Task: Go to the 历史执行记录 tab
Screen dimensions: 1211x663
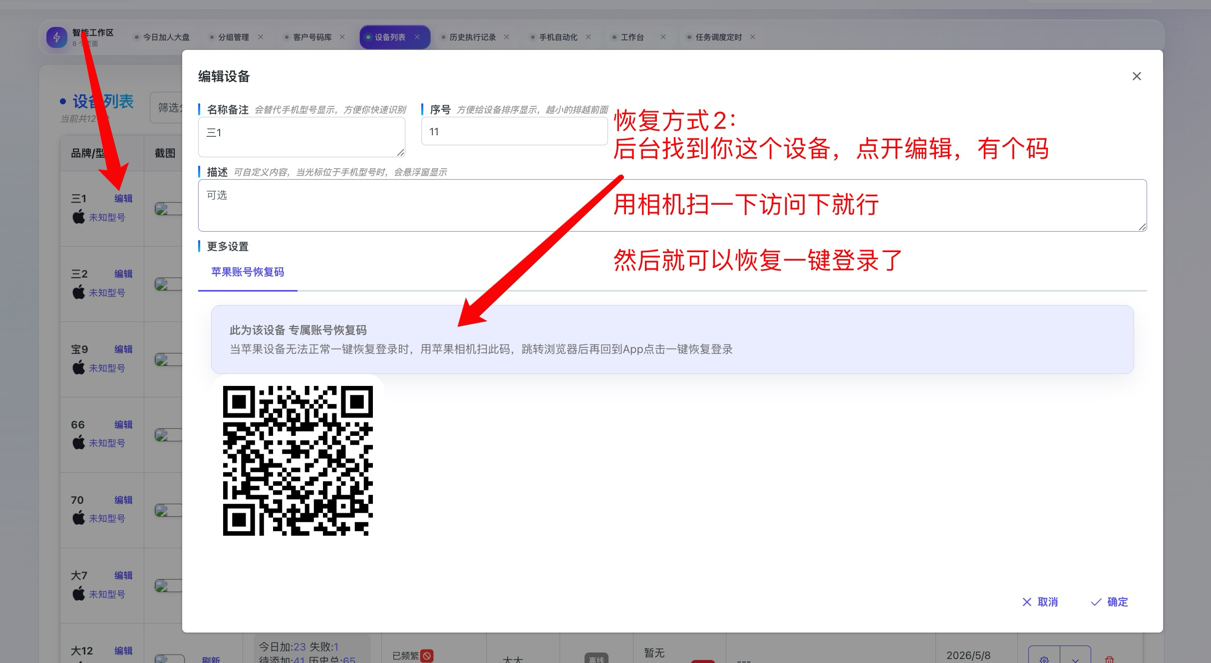Action: coord(472,37)
